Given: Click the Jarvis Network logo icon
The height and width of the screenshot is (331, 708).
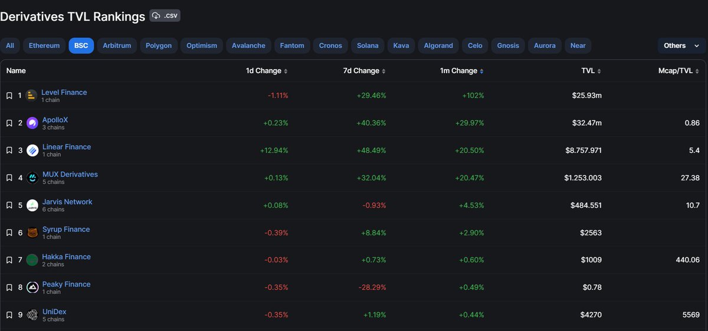Looking at the screenshot, I should 32,205.
